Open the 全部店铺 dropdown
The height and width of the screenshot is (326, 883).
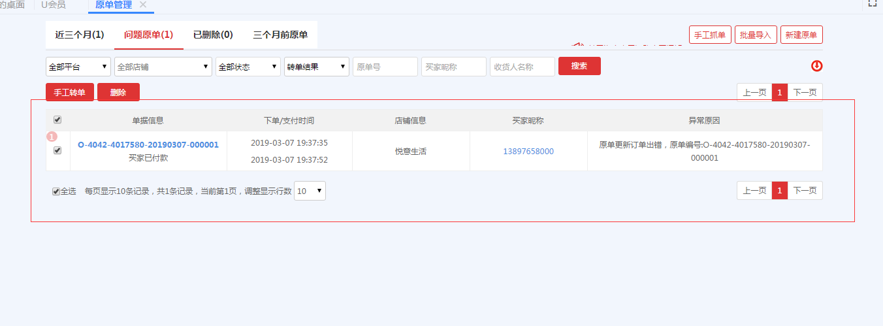click(163, 67)
